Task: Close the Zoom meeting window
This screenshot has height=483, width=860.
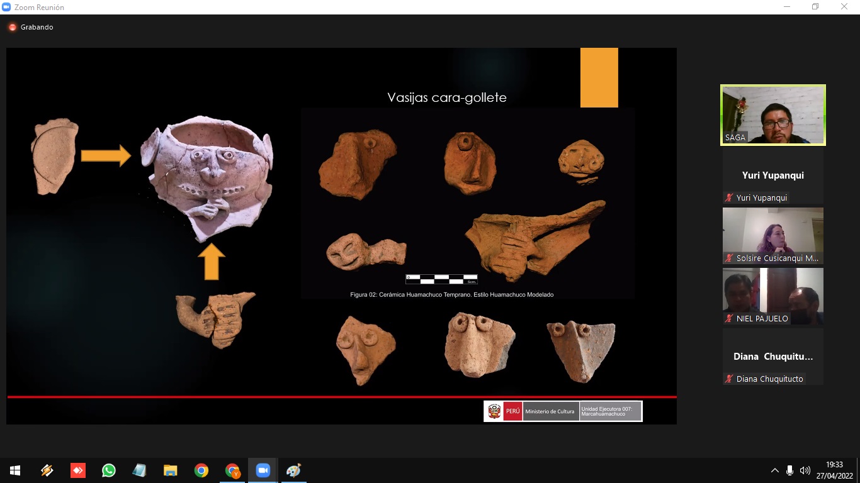Action: (x=844, y=7)
